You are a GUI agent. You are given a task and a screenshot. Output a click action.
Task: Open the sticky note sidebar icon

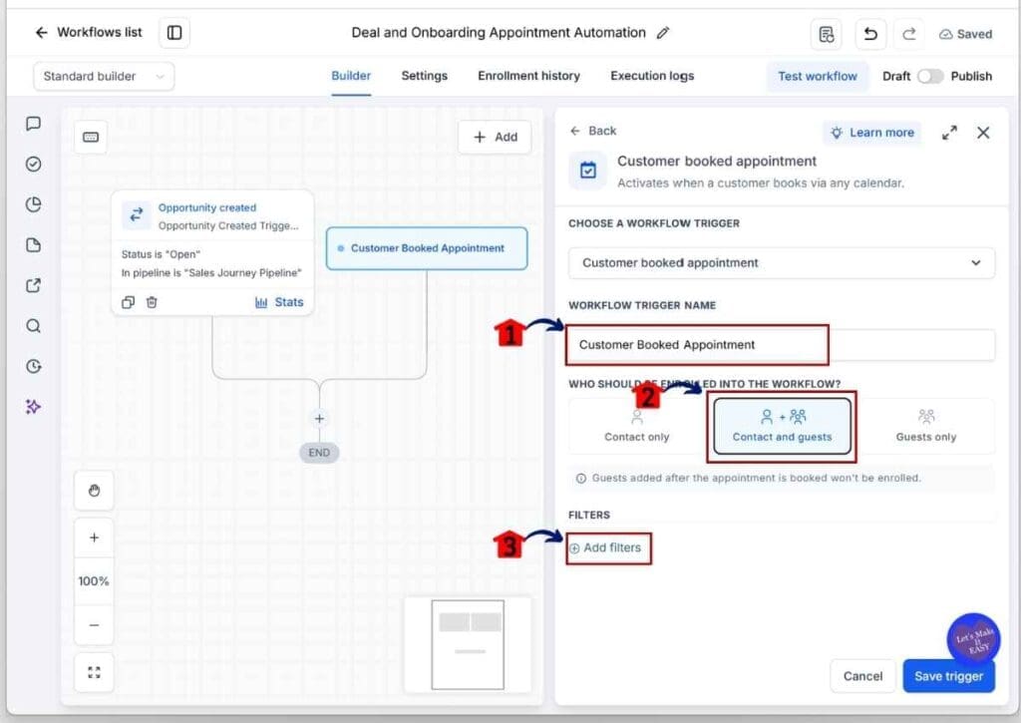point(33,245)
